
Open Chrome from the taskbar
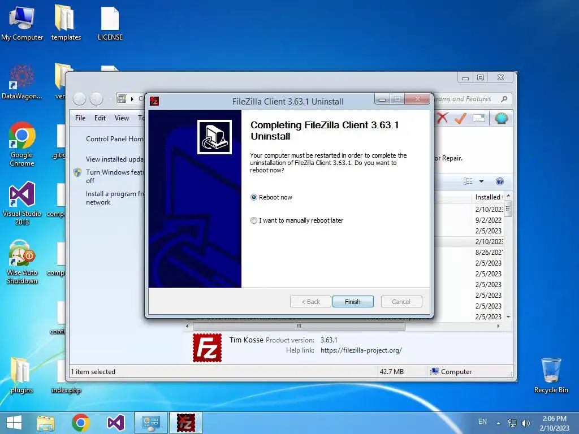pyautogui.click(x=80, y=423)
